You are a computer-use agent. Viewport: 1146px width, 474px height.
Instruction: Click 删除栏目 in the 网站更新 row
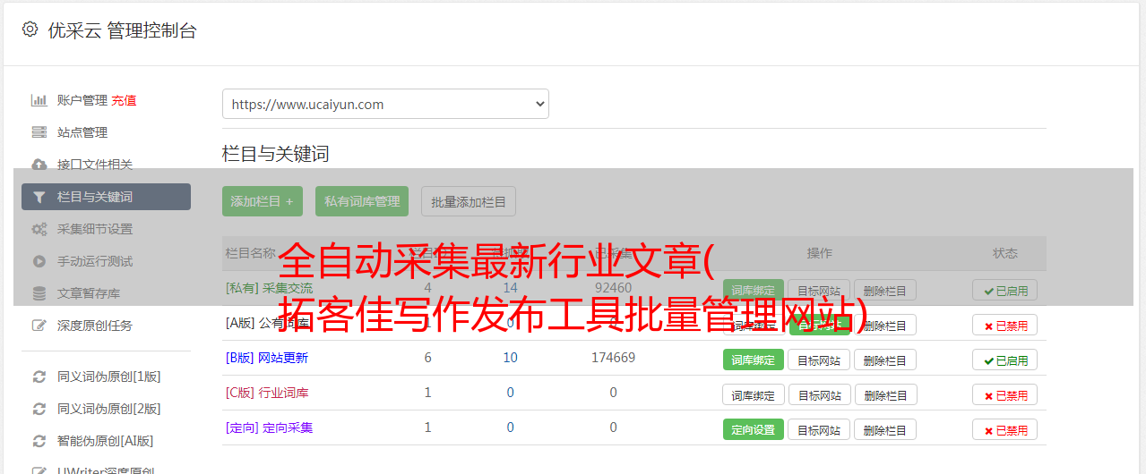(885, 360)
